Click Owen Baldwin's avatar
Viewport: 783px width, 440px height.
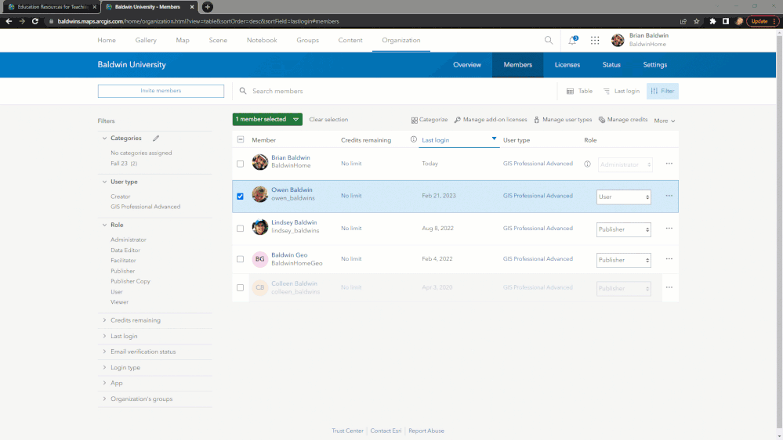pyautogui.click(x=259, y=195)
